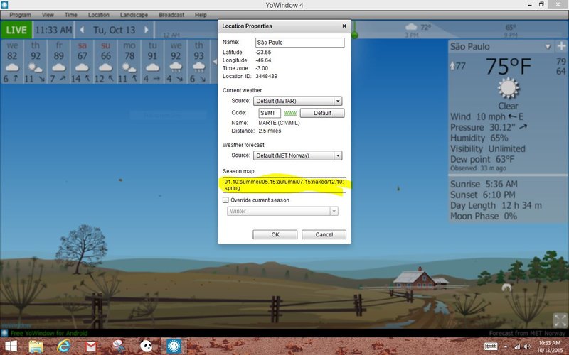569x355 pixels.
Task: Select Wednesday 82 forecast day
Action: pyautogui.click(x=12, y=62)
